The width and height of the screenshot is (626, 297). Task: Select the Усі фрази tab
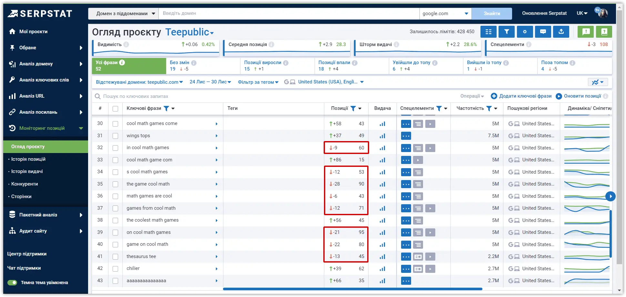coord(129,66)
